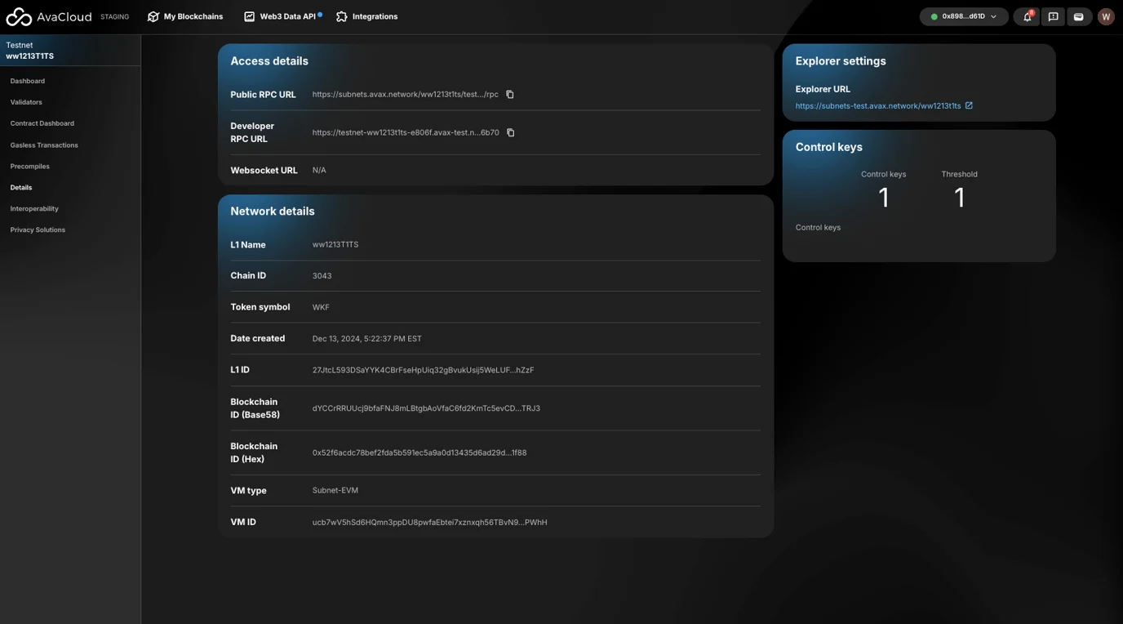Open the Integrations menu

click(367, 16)
